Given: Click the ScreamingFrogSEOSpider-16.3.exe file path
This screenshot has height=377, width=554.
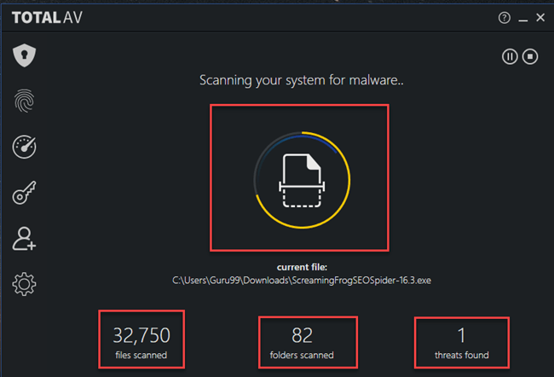Looking at the screenshot, I should (302, 281).
